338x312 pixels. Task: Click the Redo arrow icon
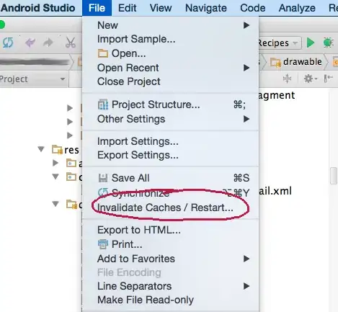(48, 43)
